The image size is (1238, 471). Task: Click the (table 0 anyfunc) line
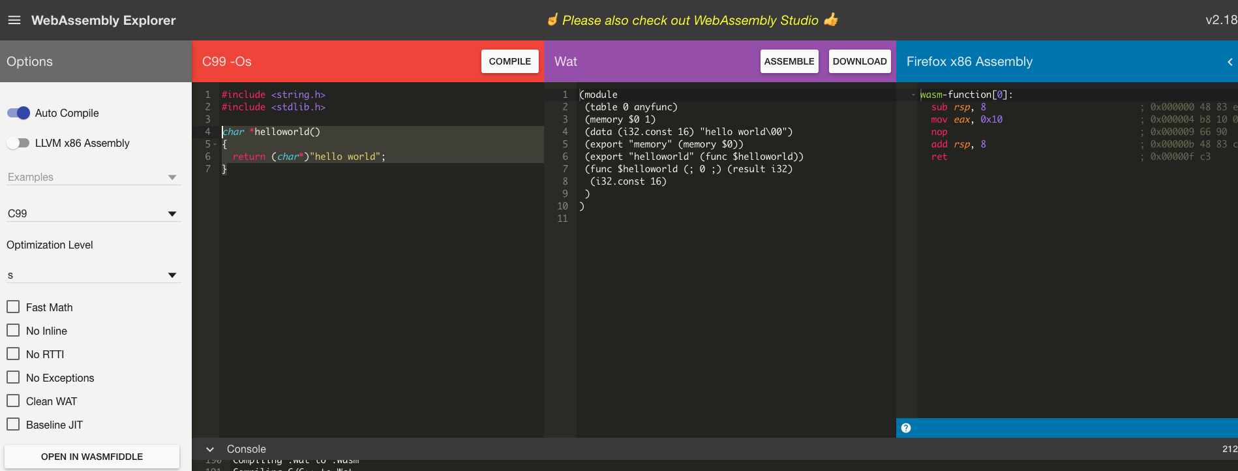tap(631, 107)
